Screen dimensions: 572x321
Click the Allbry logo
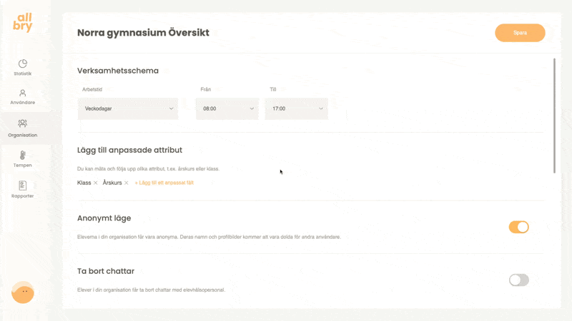coord(23,23)
